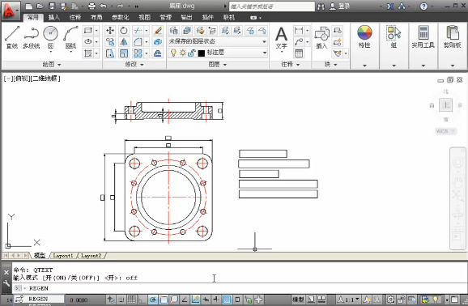Expand the Modify (修改) panel
Screen dimensions: 468x306
click(134, 64)
